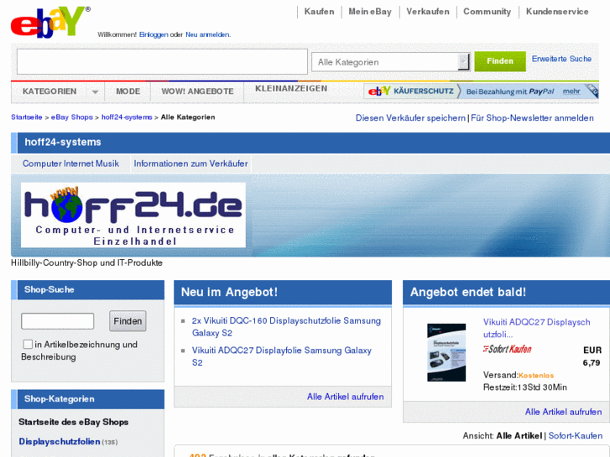
Task: Open the Alle Kategorien dropdown
Action: coord(391,62)
